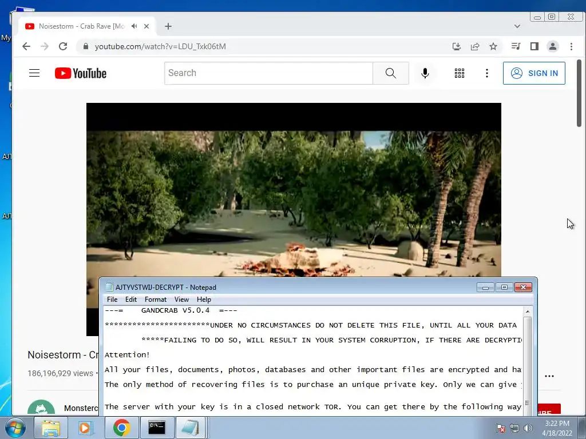
Task: Open Notepad File menu
Action: (x=112, y=300)
